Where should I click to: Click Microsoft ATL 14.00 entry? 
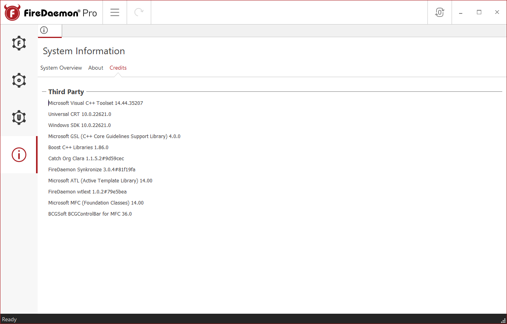click(100, 181)
